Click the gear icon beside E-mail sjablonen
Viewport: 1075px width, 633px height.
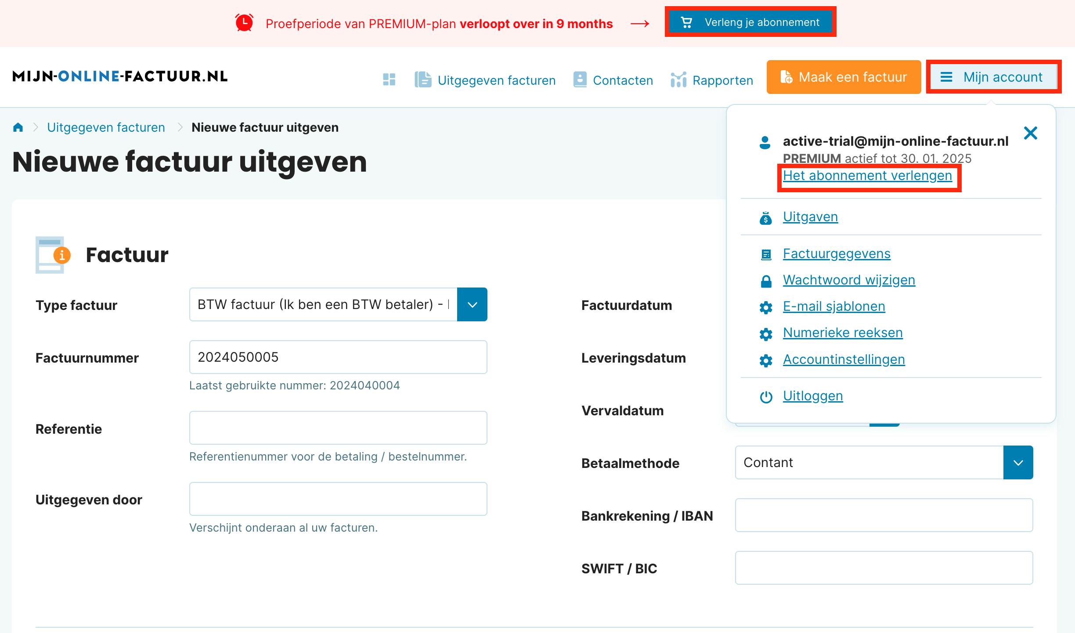(x=766, y=307)
